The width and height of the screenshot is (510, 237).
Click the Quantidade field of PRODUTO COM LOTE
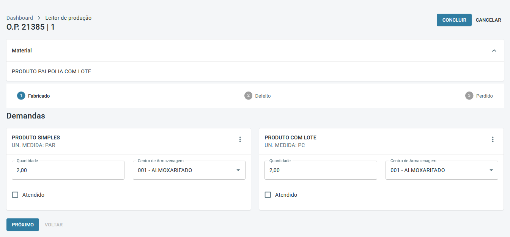(x=321, y=170)
